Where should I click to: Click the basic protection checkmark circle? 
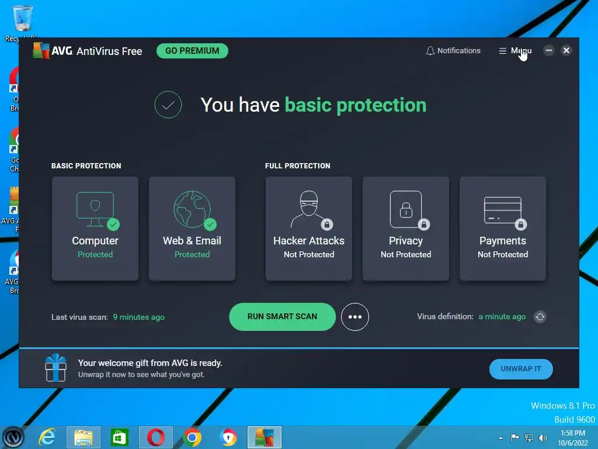168,105
